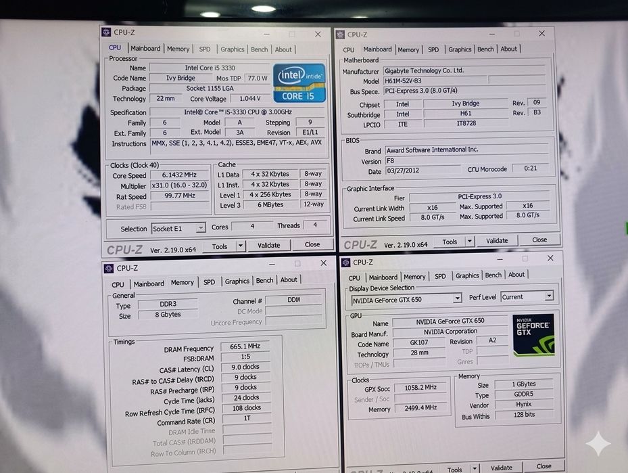Screen dimensions: 628x473
Task: Expand the Socket E1 selection dropdown
Action: point(200,229)
